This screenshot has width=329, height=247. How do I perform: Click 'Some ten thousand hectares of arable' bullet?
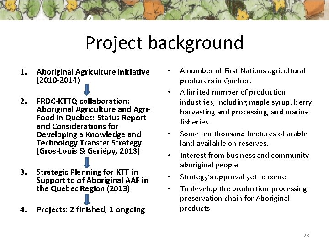pos(244,134)
